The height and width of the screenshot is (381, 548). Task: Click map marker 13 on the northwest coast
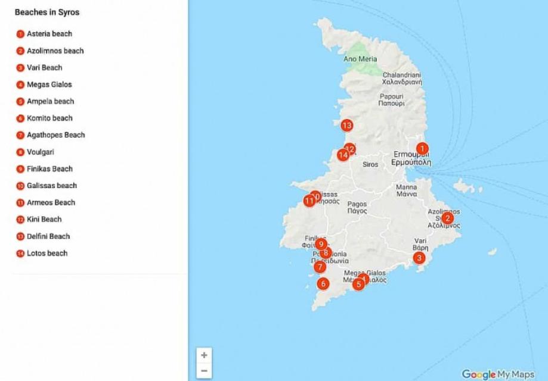347,125
